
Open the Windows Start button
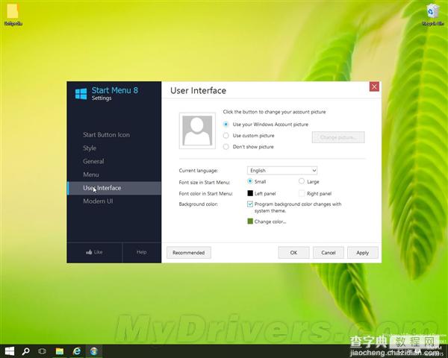(x=10, y=351)
